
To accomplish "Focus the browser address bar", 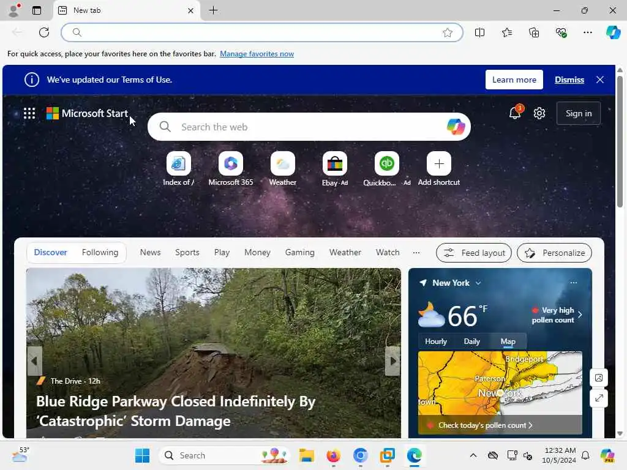I will click(x=262, y=32).
